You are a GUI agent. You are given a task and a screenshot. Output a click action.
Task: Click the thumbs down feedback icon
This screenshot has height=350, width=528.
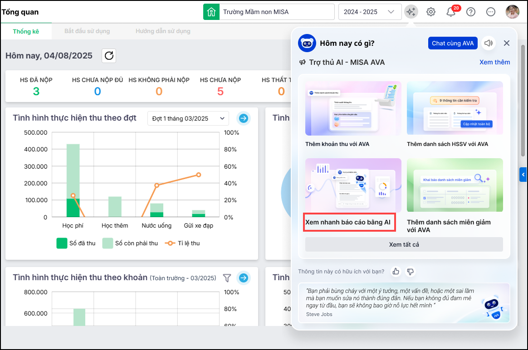pos(410,272)
